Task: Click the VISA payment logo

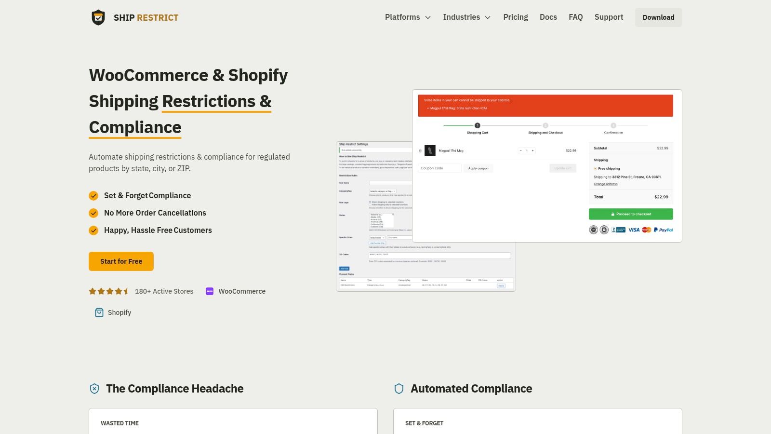Action: coord(634,230)
